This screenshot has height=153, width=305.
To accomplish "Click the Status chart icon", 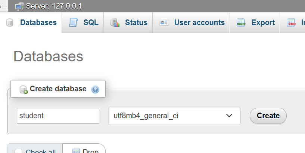I will (115, 23).
